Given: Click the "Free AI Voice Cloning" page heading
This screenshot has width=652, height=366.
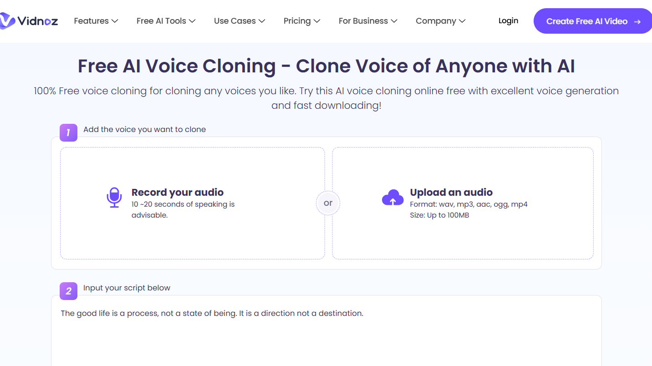Looking at the screenshot, I should click(326, 66).
